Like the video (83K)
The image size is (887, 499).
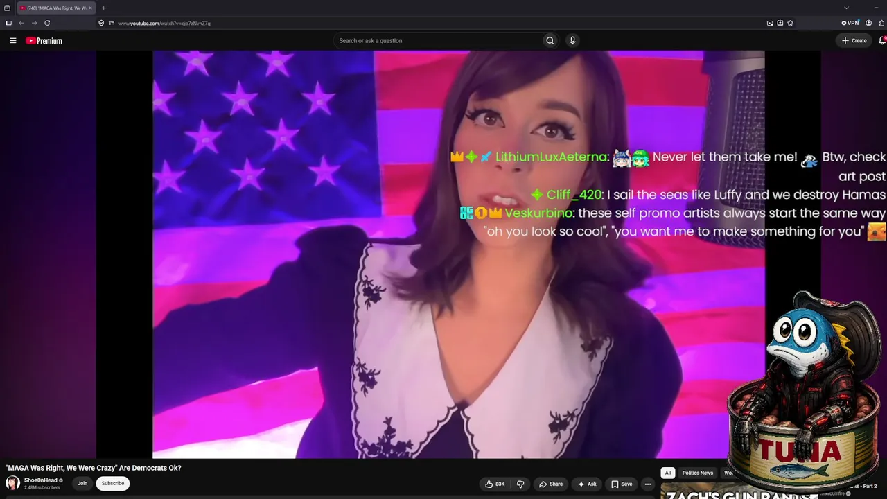click(x=495, y=484)
